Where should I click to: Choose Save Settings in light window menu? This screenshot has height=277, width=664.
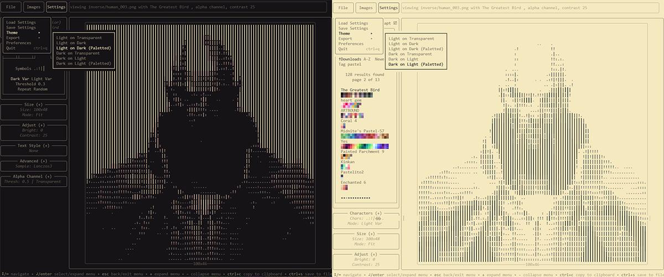pos(353,28)
